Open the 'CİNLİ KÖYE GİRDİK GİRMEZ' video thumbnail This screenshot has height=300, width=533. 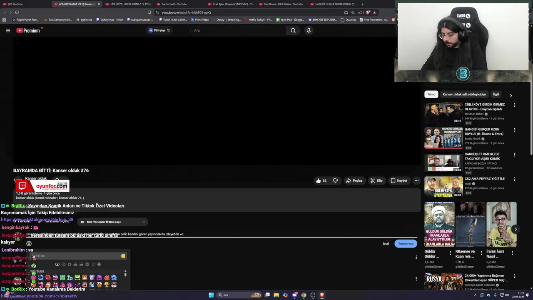443,113
